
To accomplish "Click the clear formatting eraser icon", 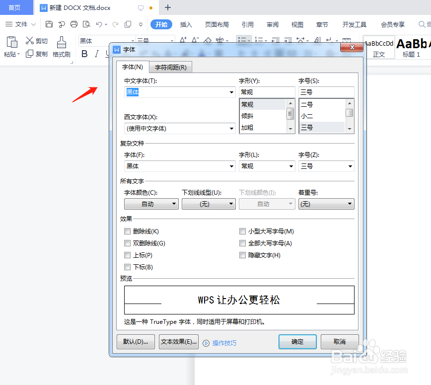I will click(x=208, y=40).
